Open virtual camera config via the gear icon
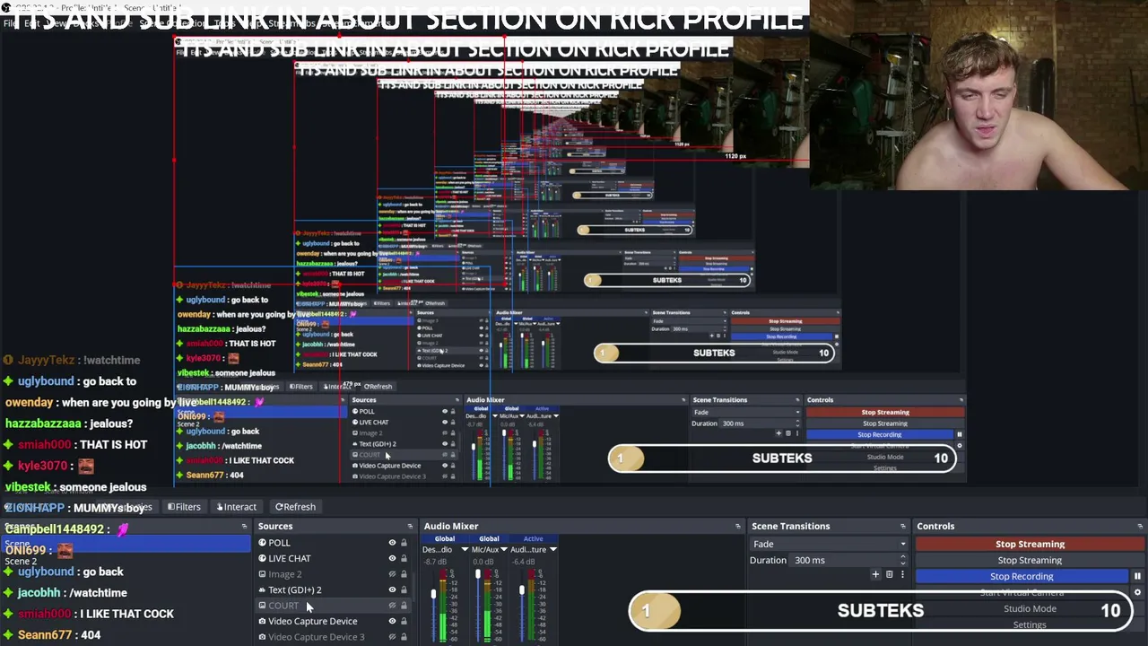Viewport: 1148px width, 646px height. pyautogui.click(x=1137, y=593)
